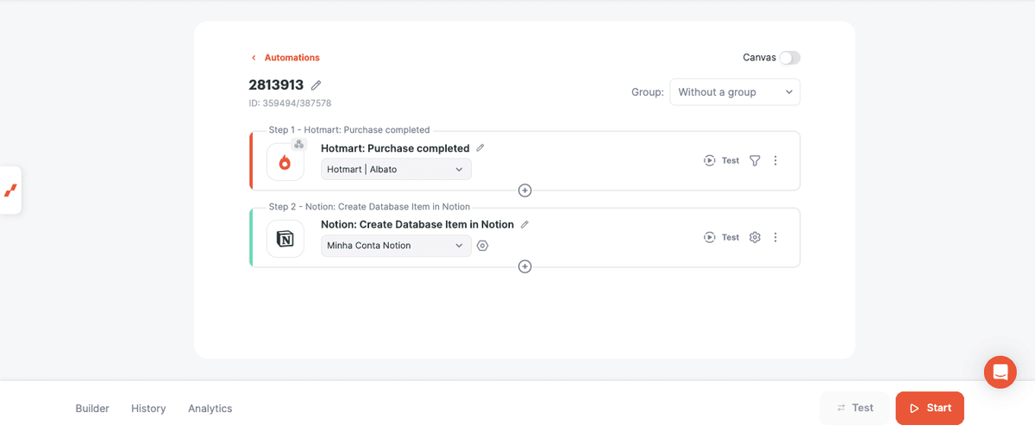Toggle the Canvas switch

789,58
